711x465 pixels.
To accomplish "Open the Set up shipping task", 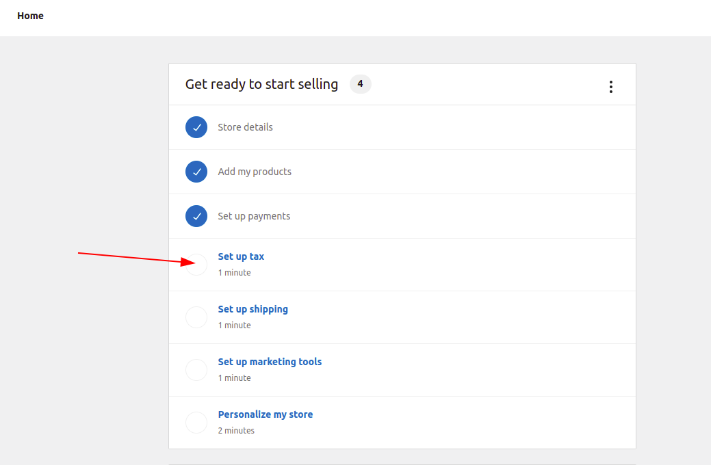I will tap(253, 309).
